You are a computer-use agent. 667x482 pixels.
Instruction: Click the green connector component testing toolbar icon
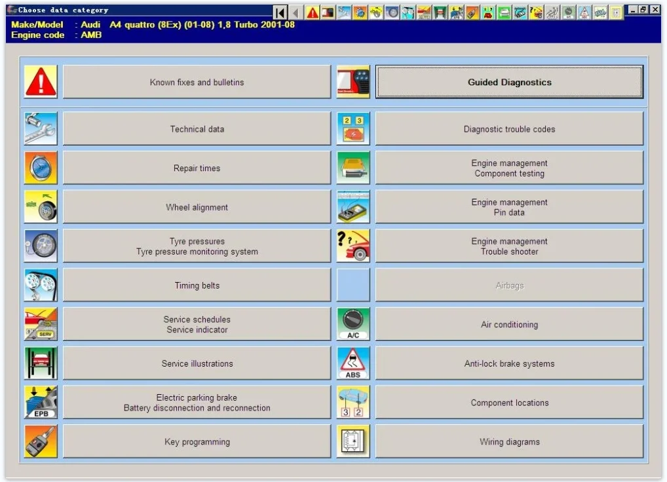coord(504,12)
